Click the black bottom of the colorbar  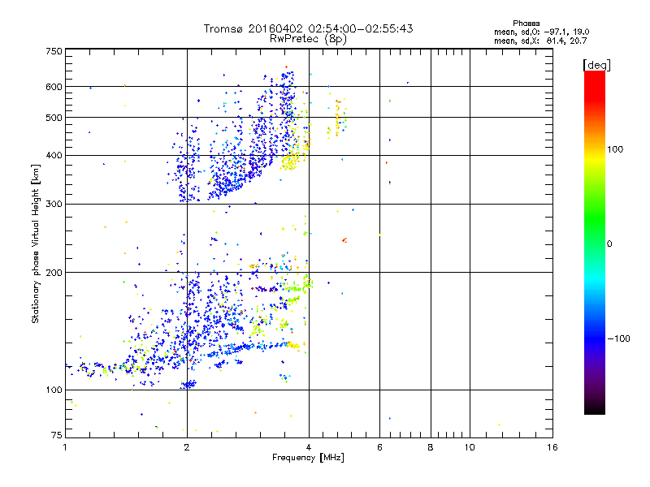tap(595, 408)
